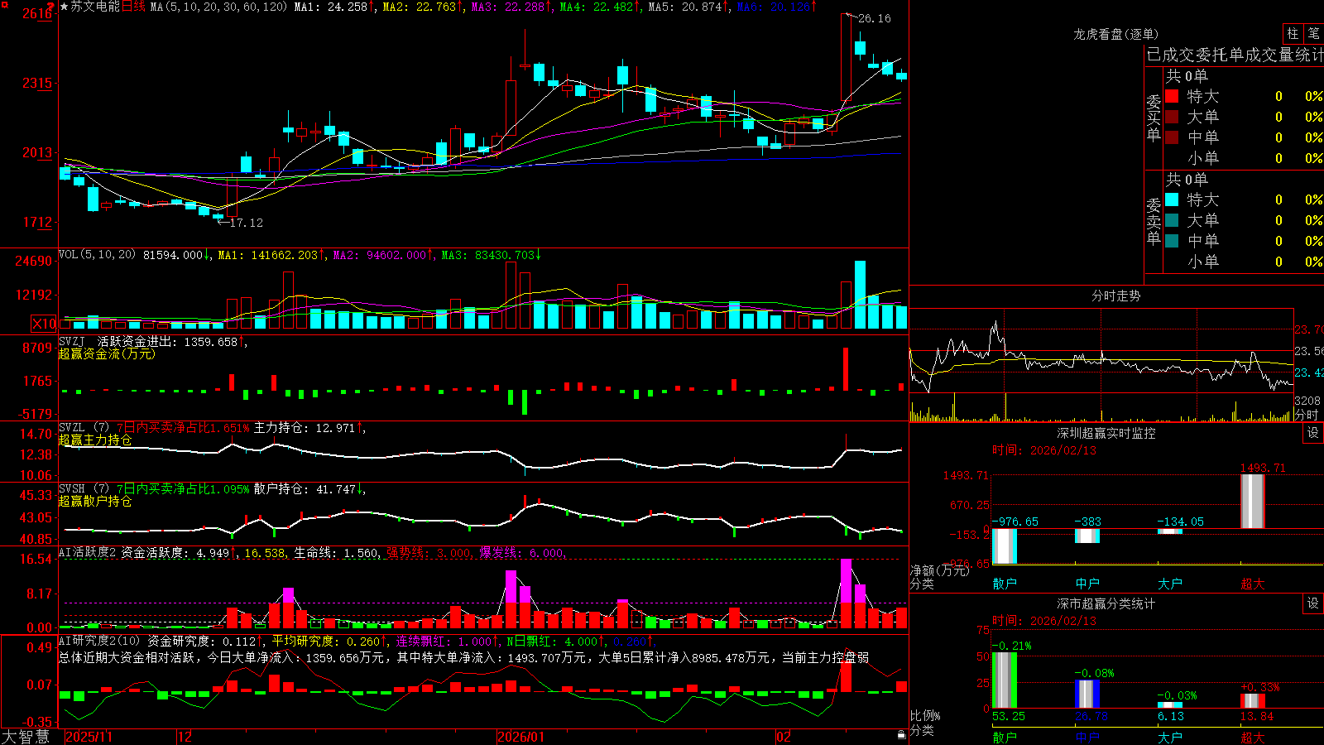This screenshot has height=745, width=1324.
Task: Click the star marker before 苏文电能
Action: pyautogui.click(x=64, y=7)
